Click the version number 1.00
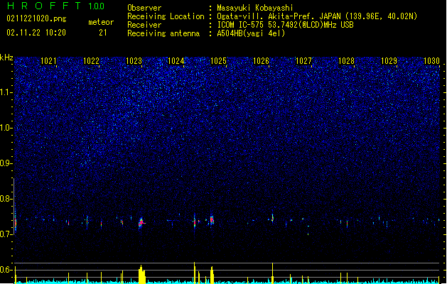This screenshot has width=447, height=284. coord(96,6)
